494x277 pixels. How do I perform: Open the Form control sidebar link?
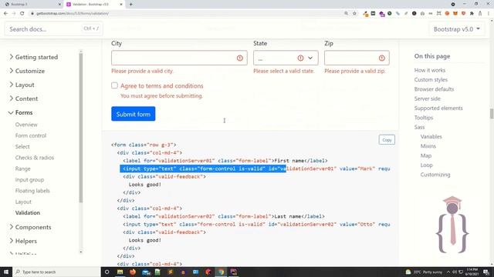[x=31, y=135]
